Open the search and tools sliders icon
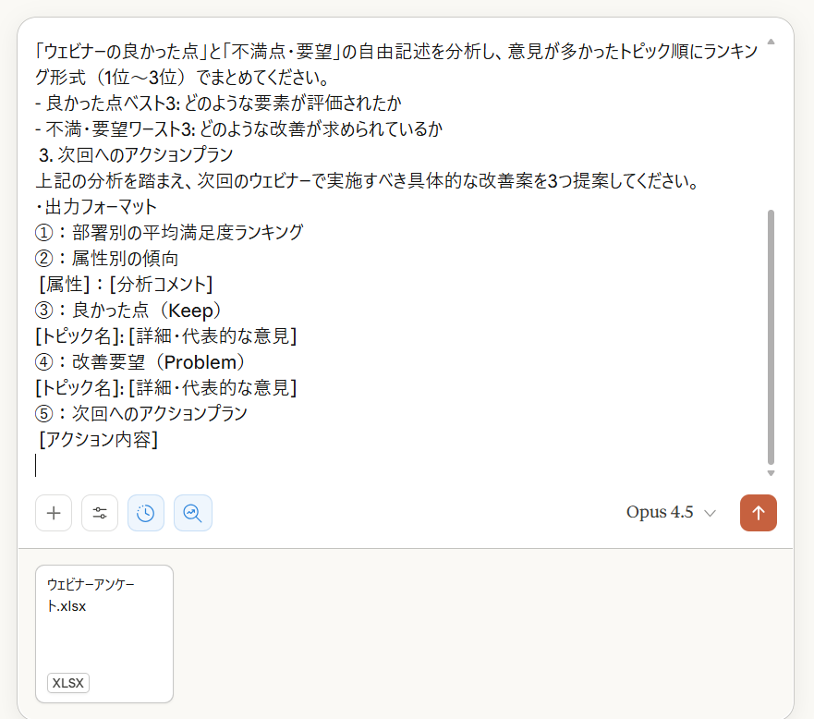814x719 pixels. (x=100, y=513)
